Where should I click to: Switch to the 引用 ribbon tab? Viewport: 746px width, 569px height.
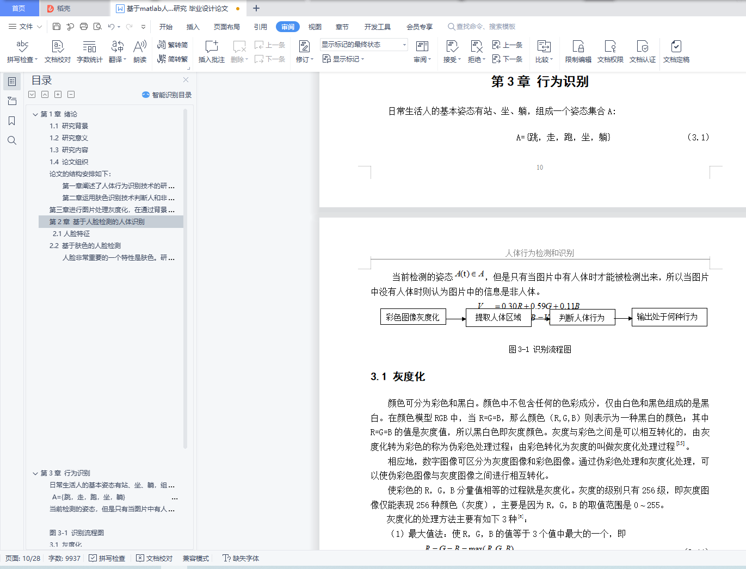[x=261, y=27]
